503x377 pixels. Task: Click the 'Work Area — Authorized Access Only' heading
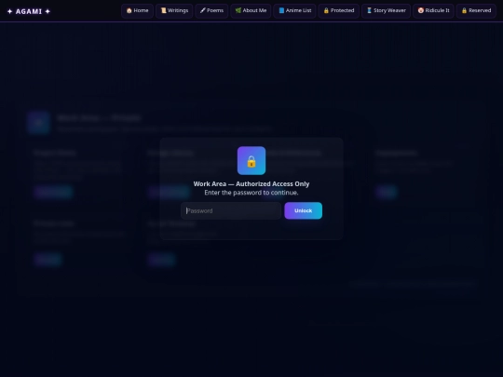point(251,184)
